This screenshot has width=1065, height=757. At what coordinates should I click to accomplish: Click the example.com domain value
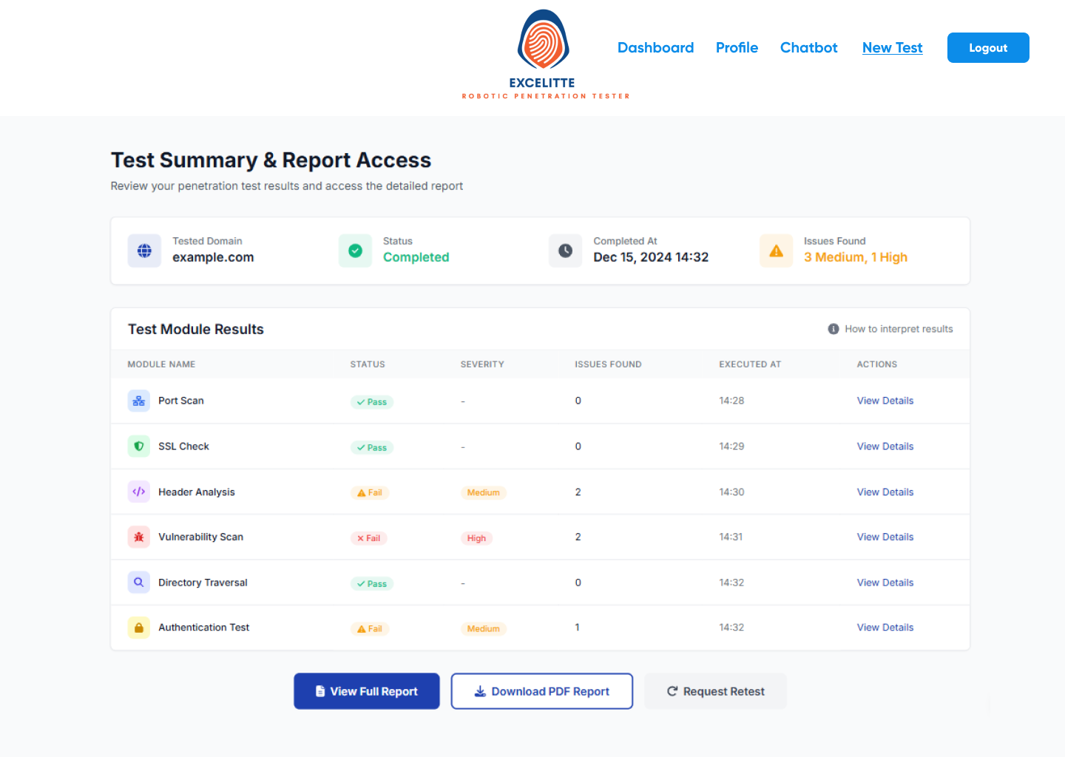213,257
